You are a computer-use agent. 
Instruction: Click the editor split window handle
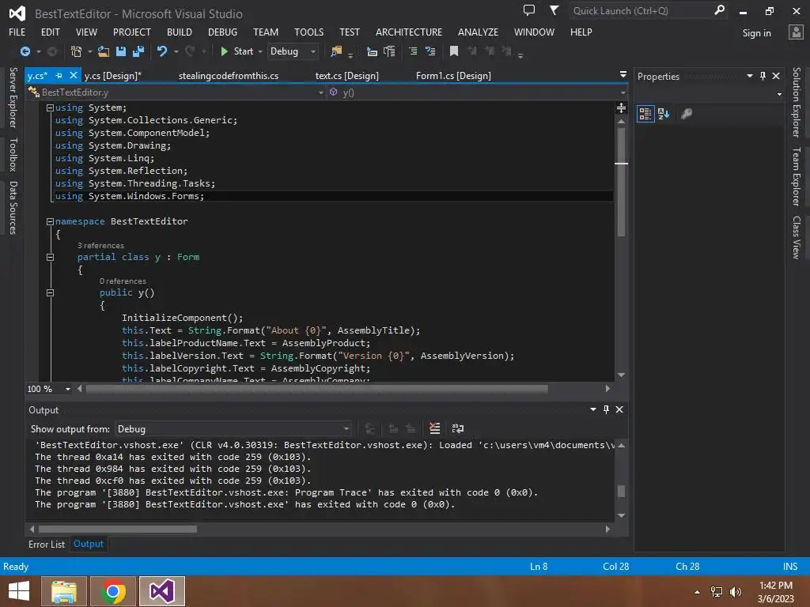622,107
